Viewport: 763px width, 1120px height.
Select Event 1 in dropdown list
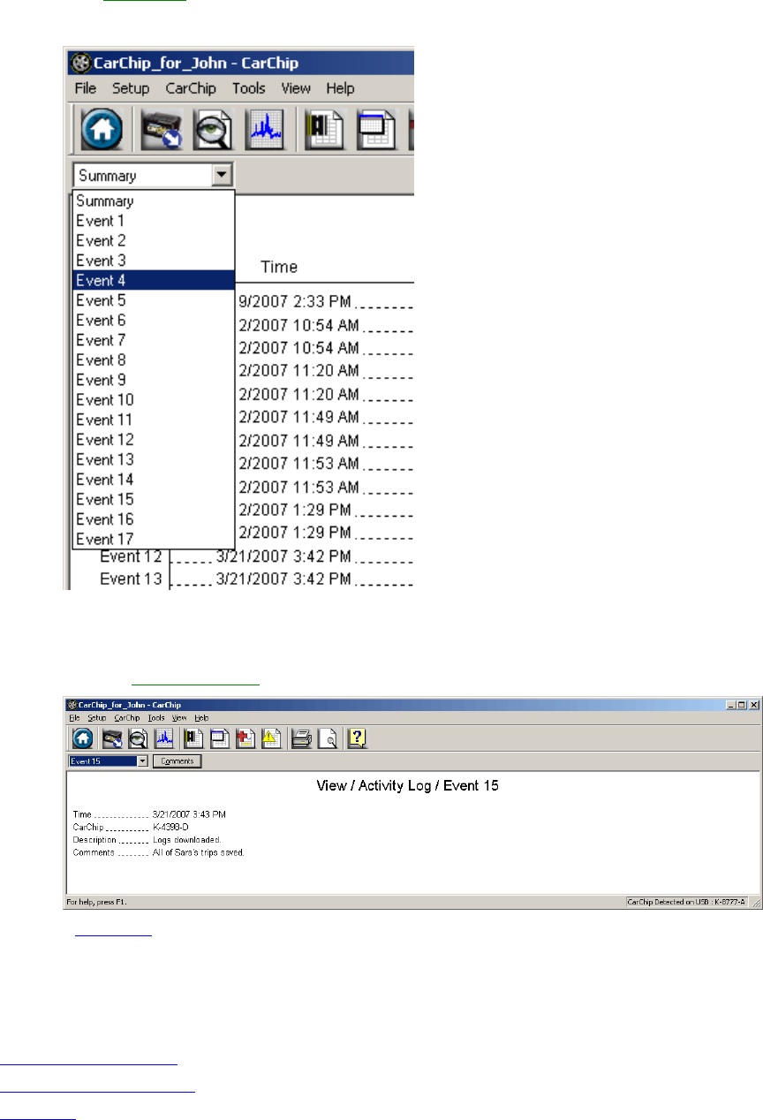[154, 221]
